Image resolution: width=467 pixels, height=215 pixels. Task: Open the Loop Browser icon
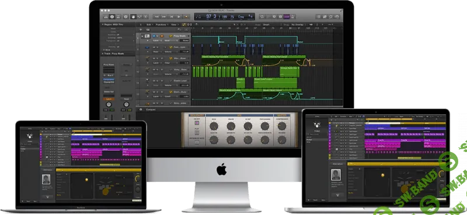click(x=331, y=17)
